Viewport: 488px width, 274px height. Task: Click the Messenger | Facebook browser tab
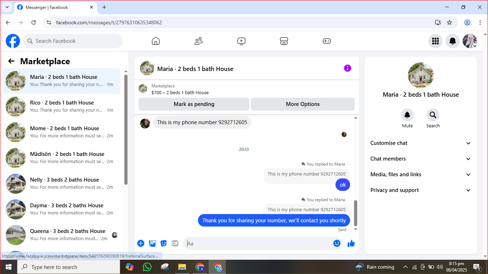coord(55,7)
